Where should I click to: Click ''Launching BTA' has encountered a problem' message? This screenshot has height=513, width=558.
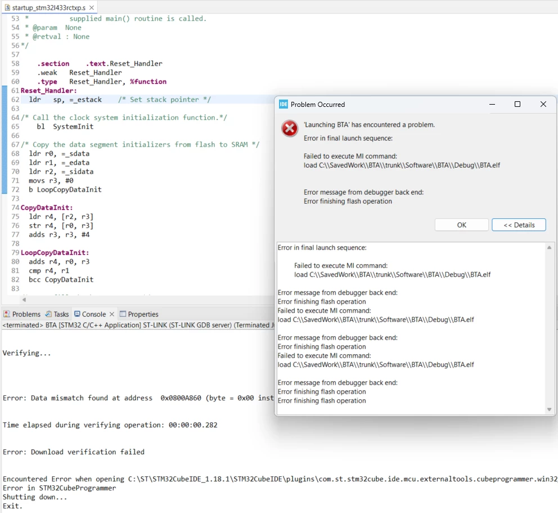click(x=369, y=125)
